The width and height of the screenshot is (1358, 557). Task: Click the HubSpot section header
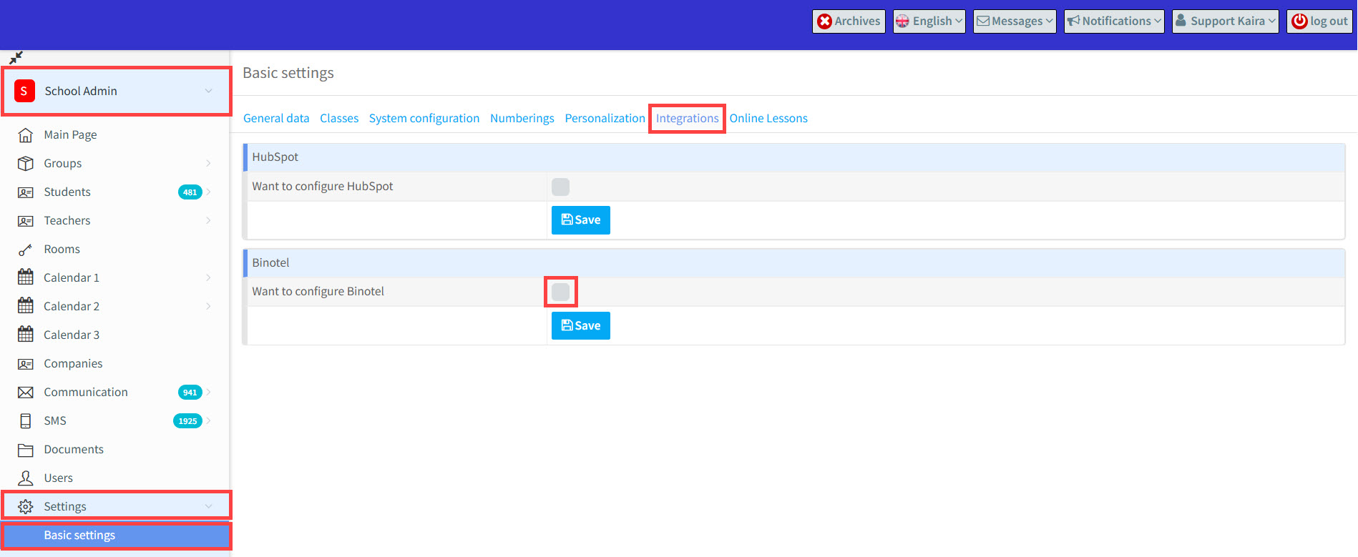(794, 157)
